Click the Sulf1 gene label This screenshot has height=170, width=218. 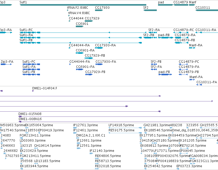(x=23, y=2)
